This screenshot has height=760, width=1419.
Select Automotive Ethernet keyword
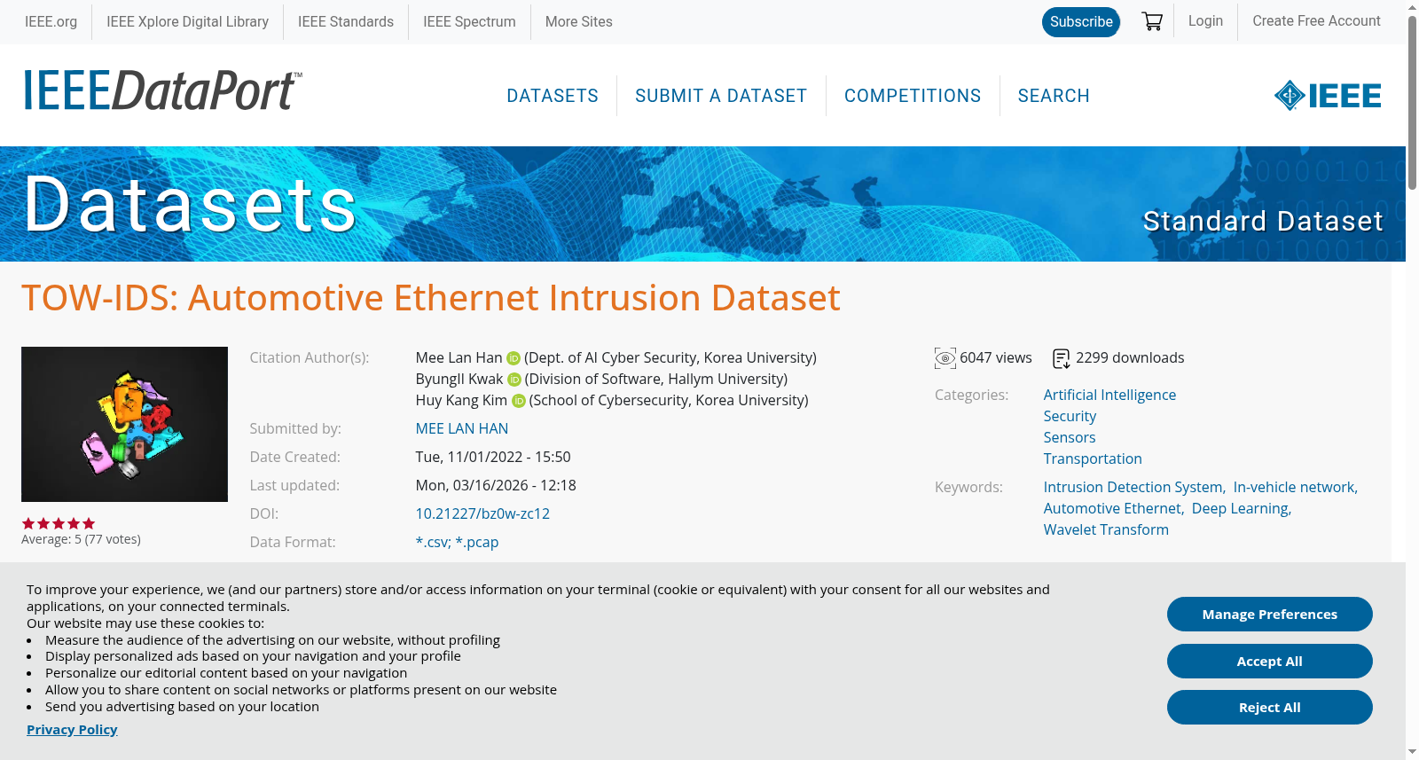(1113, 508)
